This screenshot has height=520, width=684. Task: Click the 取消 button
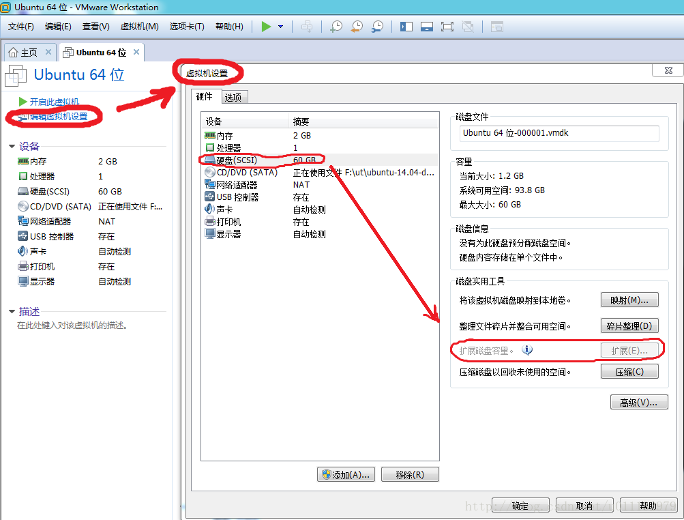click(584, 506)
